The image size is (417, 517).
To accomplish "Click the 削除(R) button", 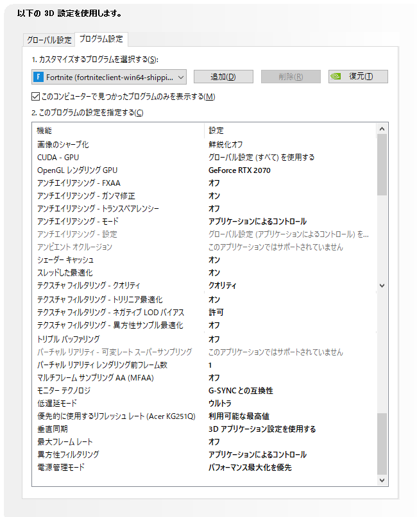I will tap(291, 76).
